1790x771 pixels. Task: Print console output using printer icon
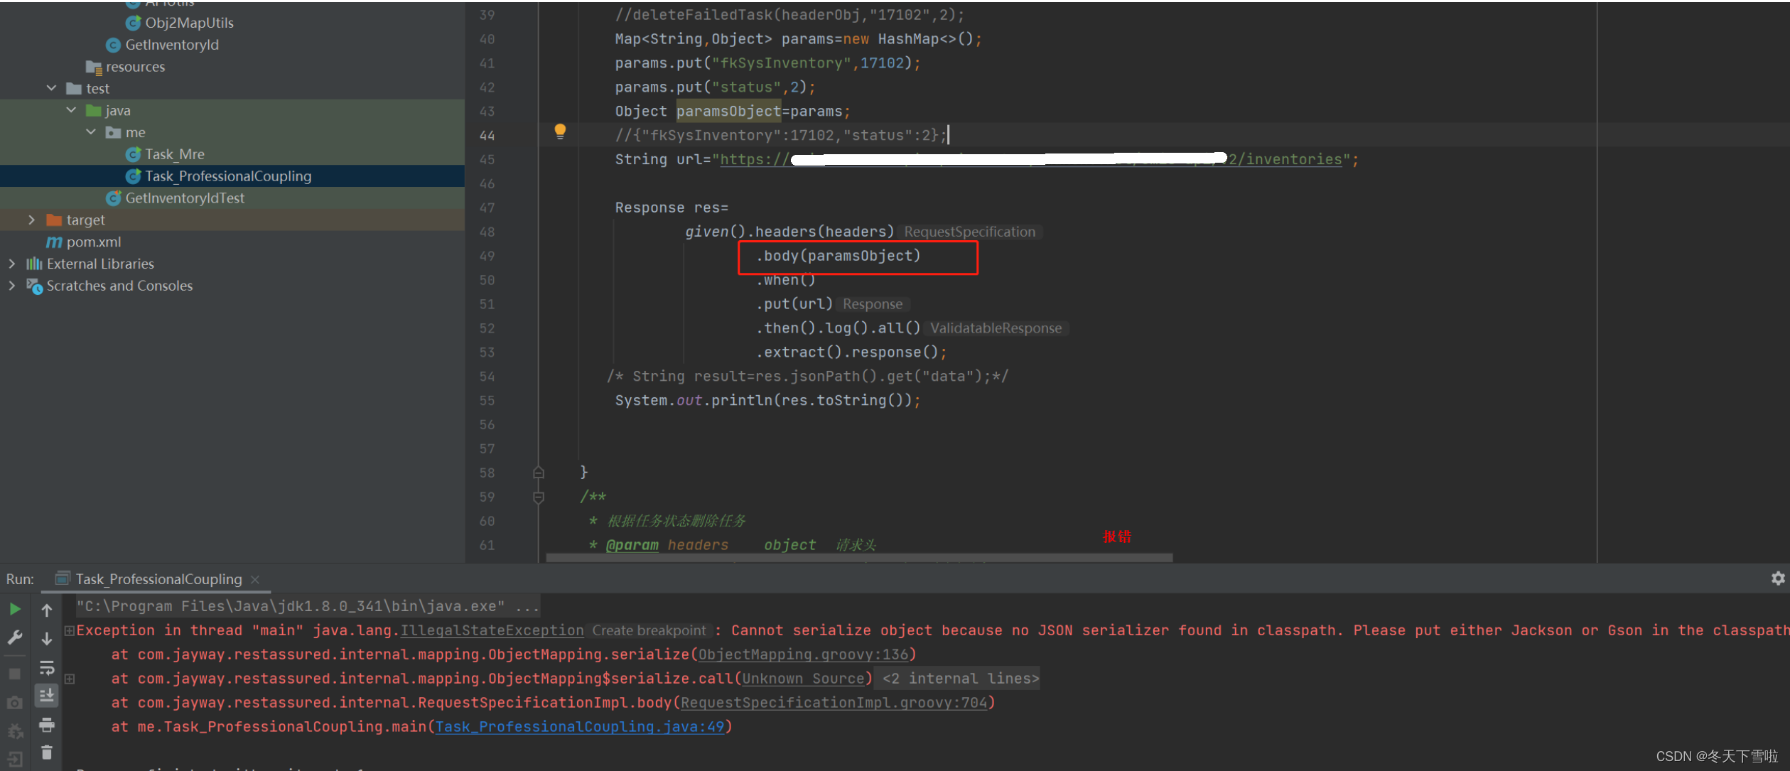46,725
